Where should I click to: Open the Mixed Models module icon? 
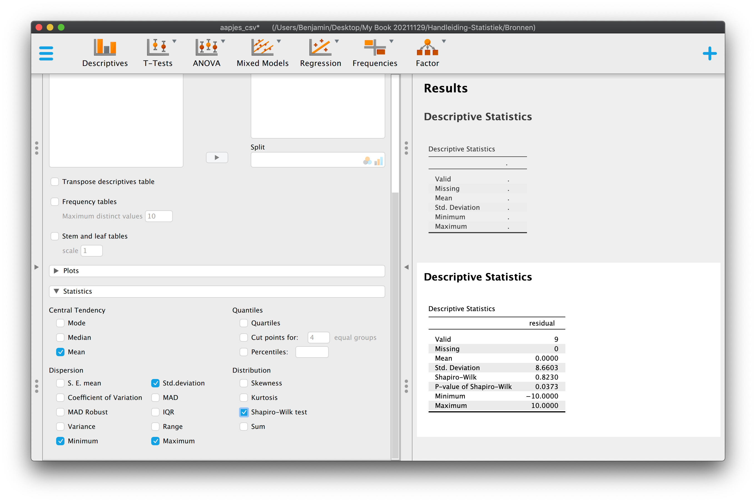point(262,47)
